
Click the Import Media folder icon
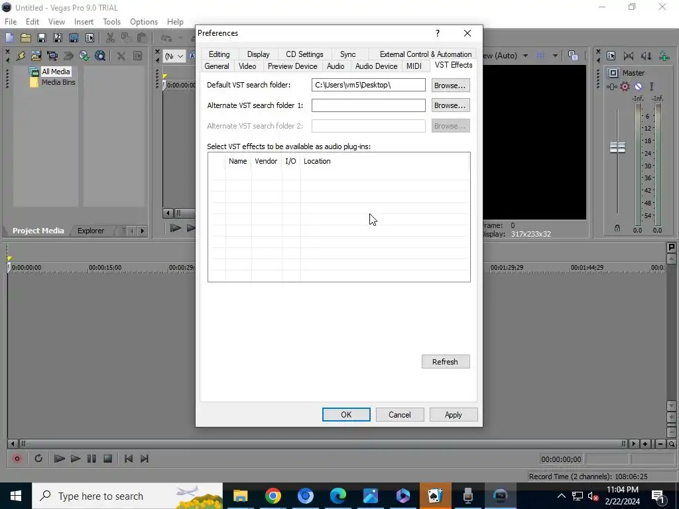(x=36, y=56)
